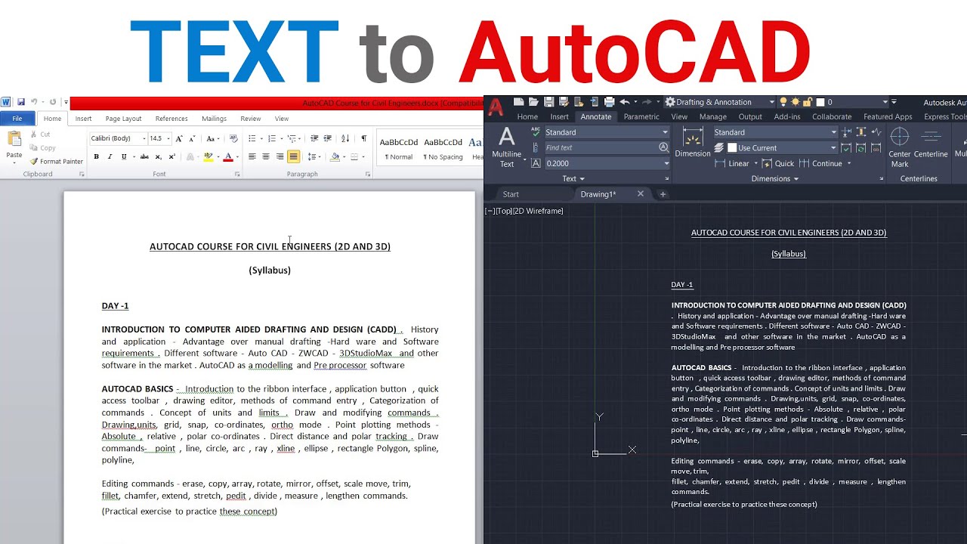Run Check Spelling in AutoCAD Text panel
967x544 pixels.
[536, 132]
